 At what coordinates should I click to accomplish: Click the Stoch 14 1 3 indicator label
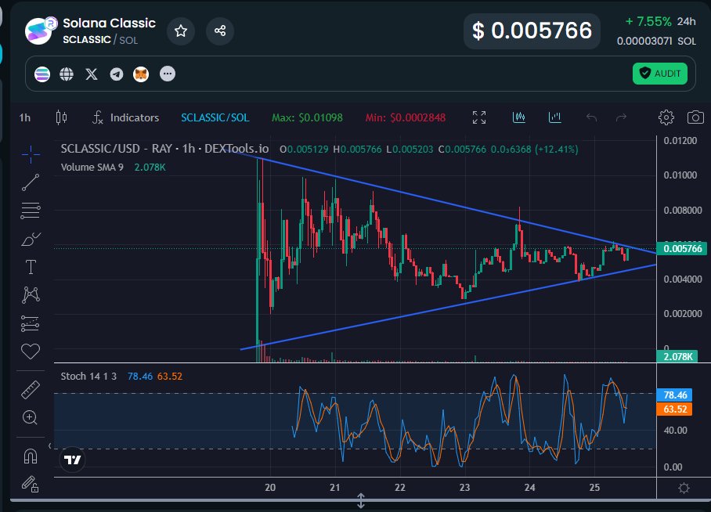click(88, 377)
